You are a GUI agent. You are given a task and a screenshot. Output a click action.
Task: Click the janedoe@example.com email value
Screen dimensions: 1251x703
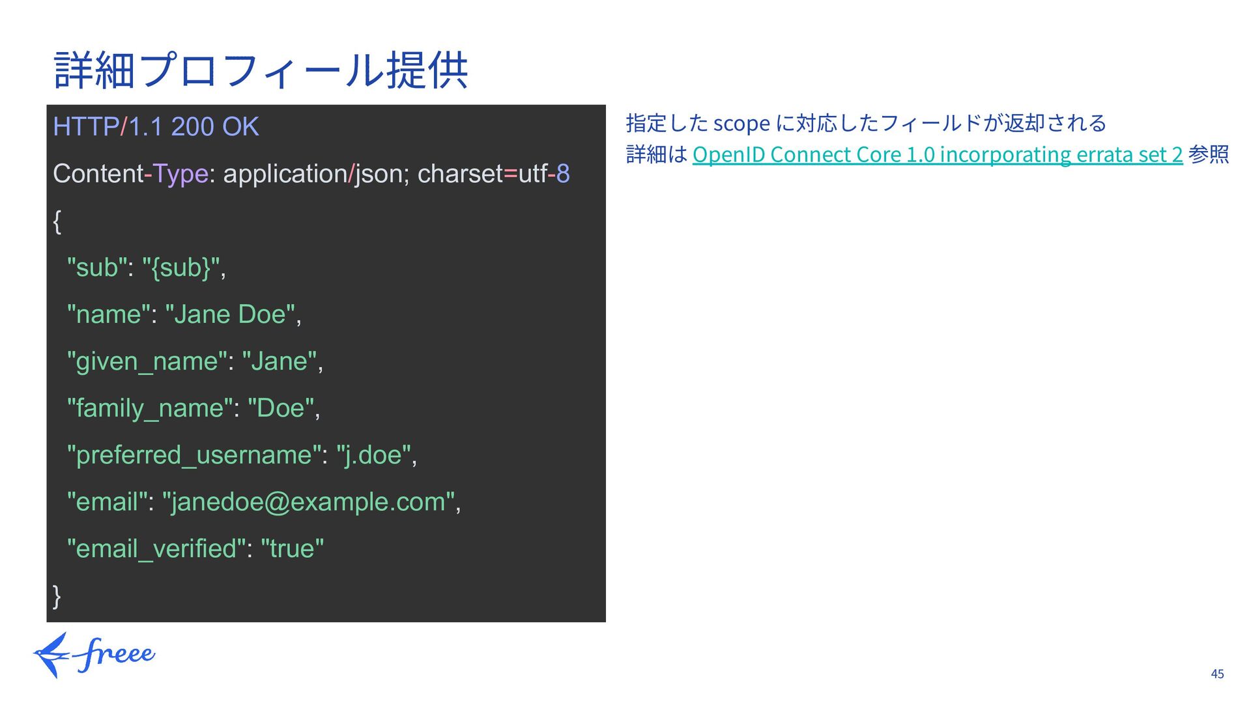click(308, 502)
